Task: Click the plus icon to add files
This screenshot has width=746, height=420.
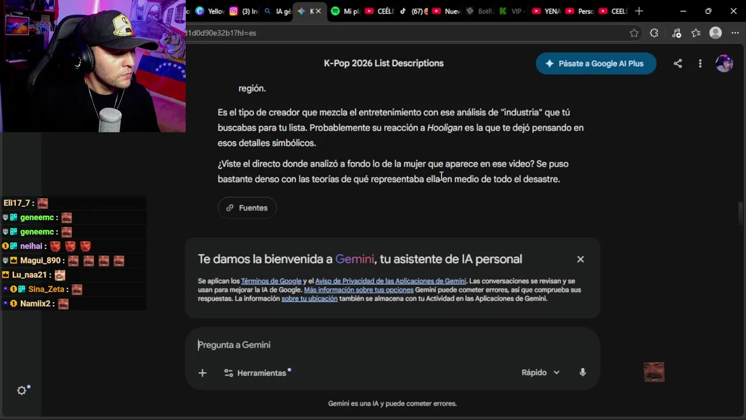Action: coord(202,373)
